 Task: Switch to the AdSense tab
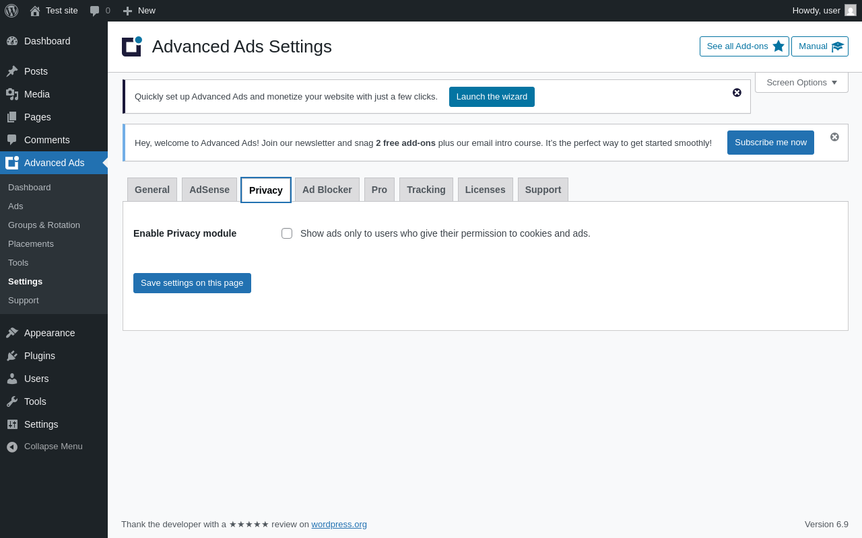coord(209,190)
